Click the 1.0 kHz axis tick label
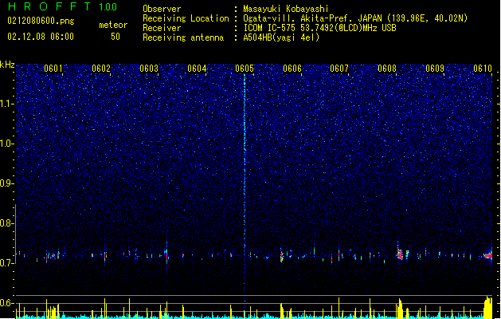501x319 pixels. (x=7, y=144)
